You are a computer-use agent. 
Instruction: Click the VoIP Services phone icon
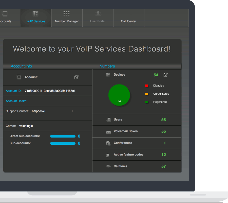coord(35,14)
